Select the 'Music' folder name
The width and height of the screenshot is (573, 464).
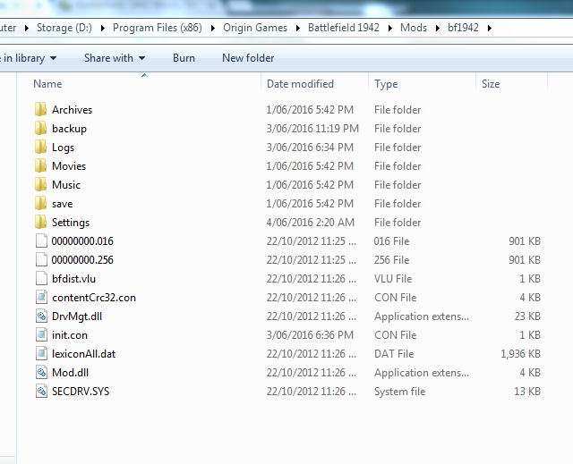(x=66, y=185)
